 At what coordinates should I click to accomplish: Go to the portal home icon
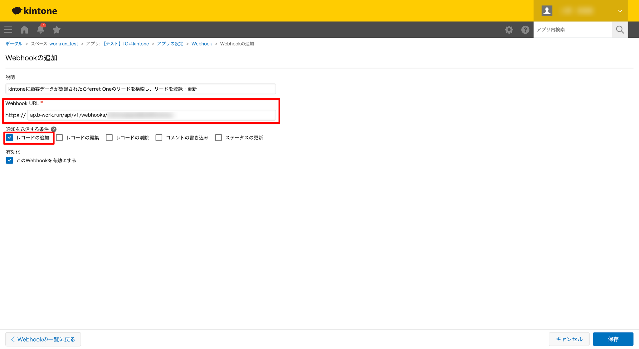click(24, 30)
